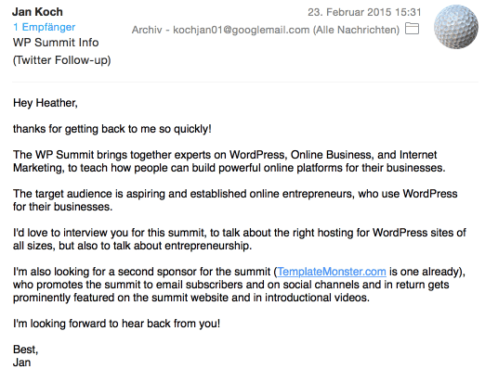Click the closing word "Best,"
The width and height of the screenshot is (485, 382).
pos(26,350)
